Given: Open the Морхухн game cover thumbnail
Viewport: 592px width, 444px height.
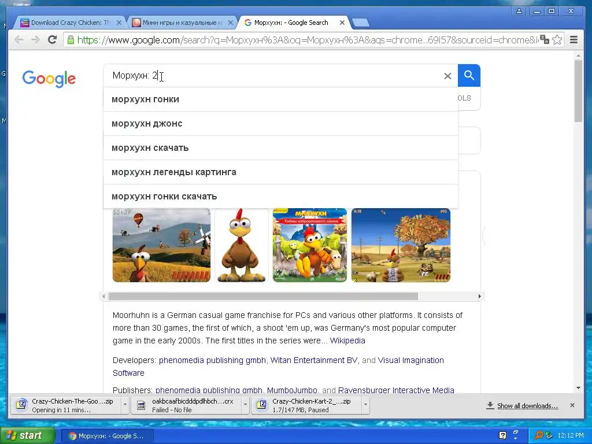Looking at the screenshot, I should (310, 245).
